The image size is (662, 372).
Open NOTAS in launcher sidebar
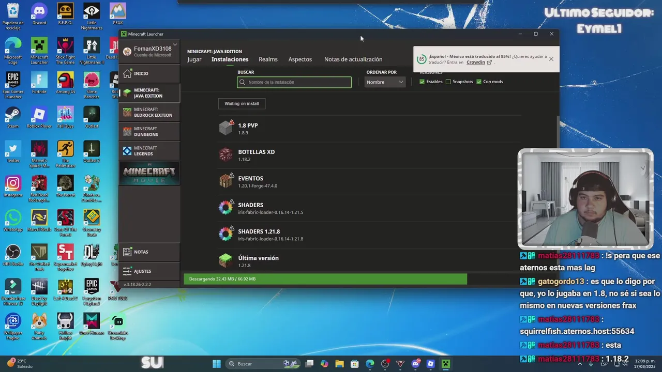coord(149,252)
